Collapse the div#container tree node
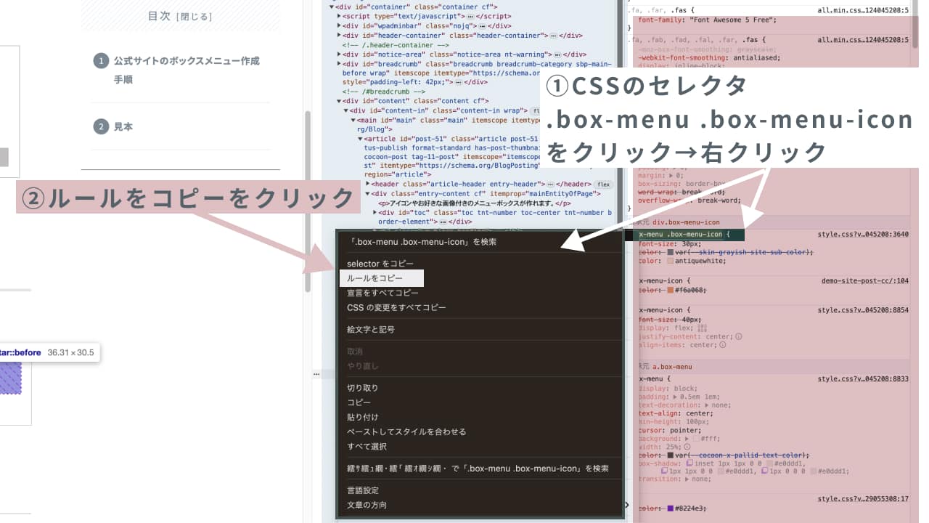Screen dimensions: 929x523 tap(332, 7)
